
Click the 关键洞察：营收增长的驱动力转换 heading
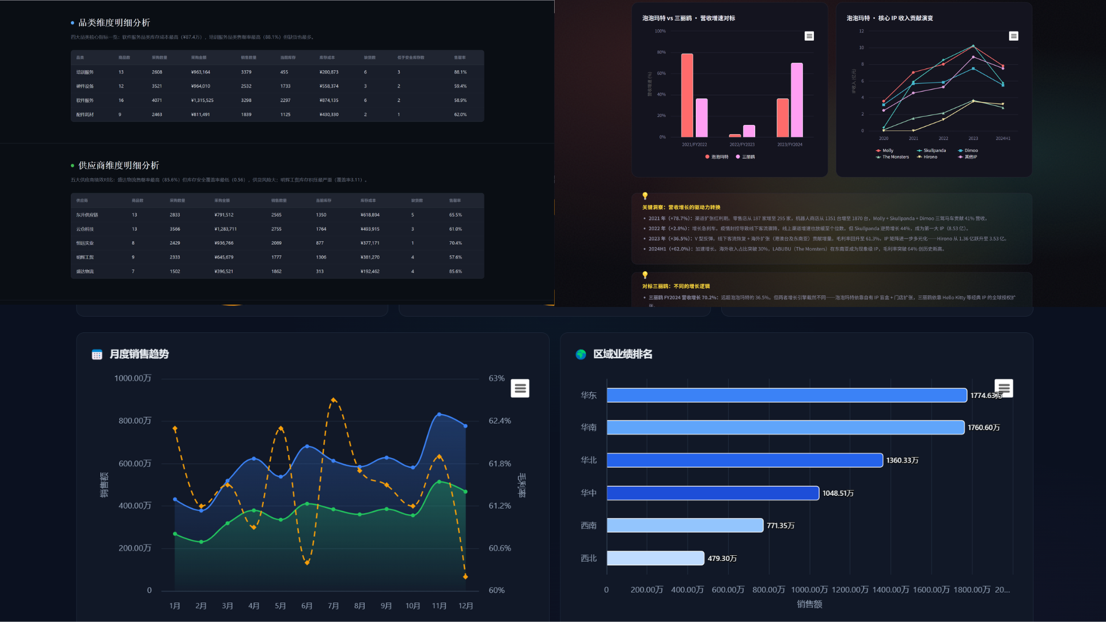(681, 207)
